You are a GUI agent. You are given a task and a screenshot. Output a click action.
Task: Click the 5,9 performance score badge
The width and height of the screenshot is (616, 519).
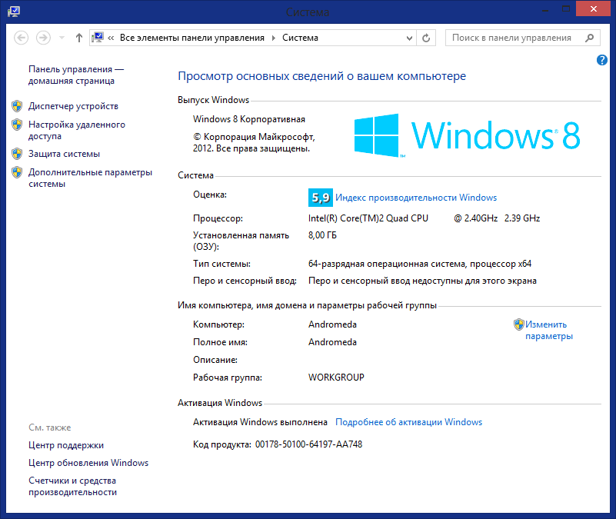click(320, 198)
